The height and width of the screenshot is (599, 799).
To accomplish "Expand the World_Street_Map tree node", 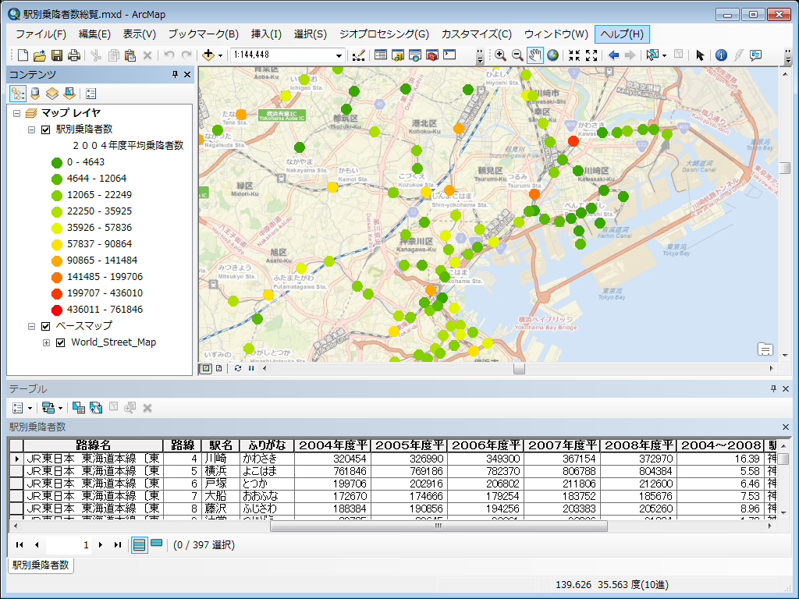I will pos(46,343).
